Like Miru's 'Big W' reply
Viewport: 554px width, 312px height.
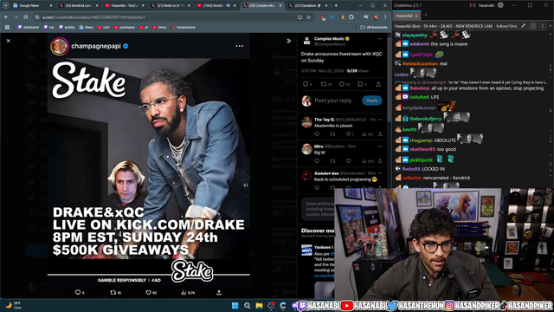pyautogui.click(x=348, y=161)
